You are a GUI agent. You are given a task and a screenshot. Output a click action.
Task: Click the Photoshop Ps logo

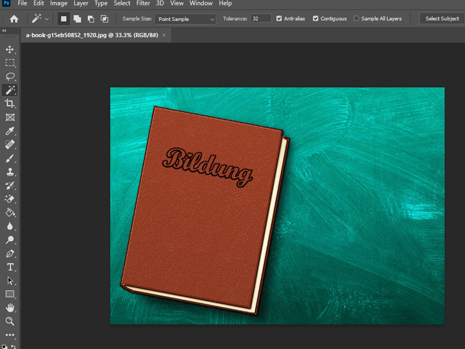pyautogui.click(x=6, y=3)
